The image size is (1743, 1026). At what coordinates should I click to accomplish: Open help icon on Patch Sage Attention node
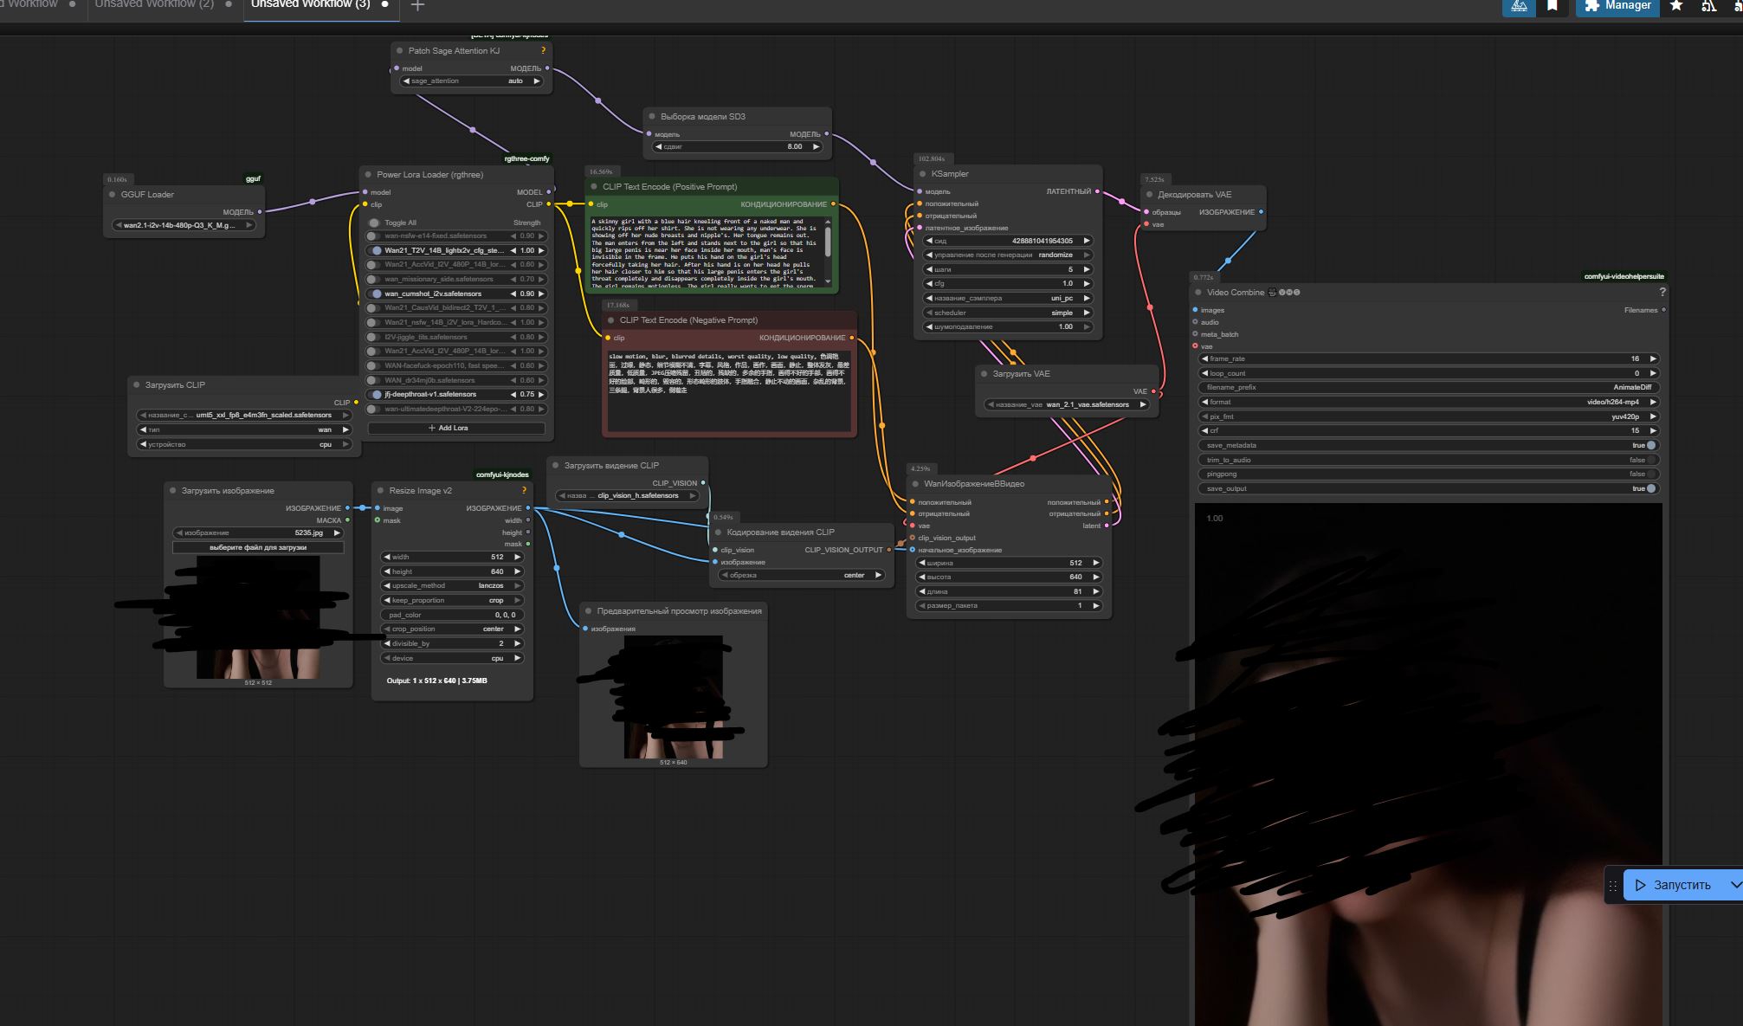tap(543, 51)
